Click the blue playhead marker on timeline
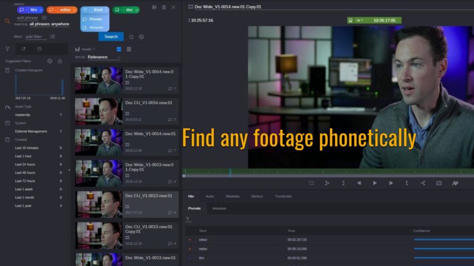 click(x=230, y=172)
